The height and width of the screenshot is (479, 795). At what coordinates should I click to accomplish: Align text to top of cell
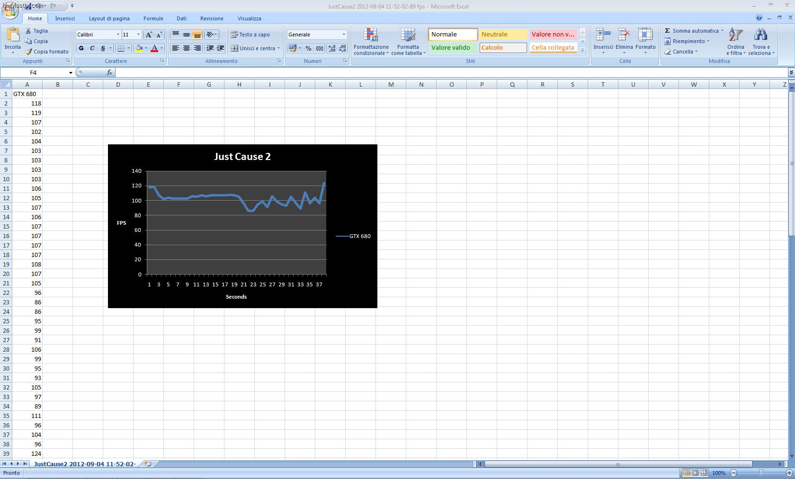175,35
